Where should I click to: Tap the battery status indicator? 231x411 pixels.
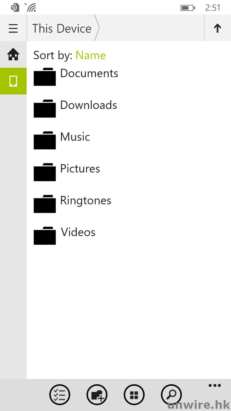pyautogui.click(x=188, y=8)
